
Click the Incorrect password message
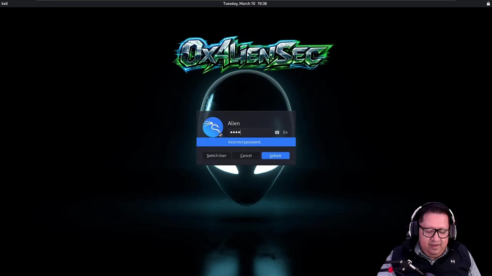pos(246,142)
